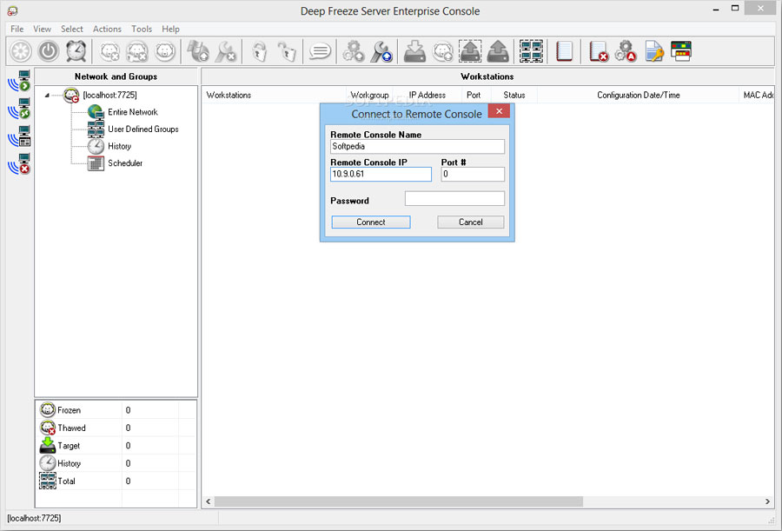The image size is (782, 531).
Task: Click the power shutdown toolbar icon
Action: pyautogui.click(x=49, y=51)
